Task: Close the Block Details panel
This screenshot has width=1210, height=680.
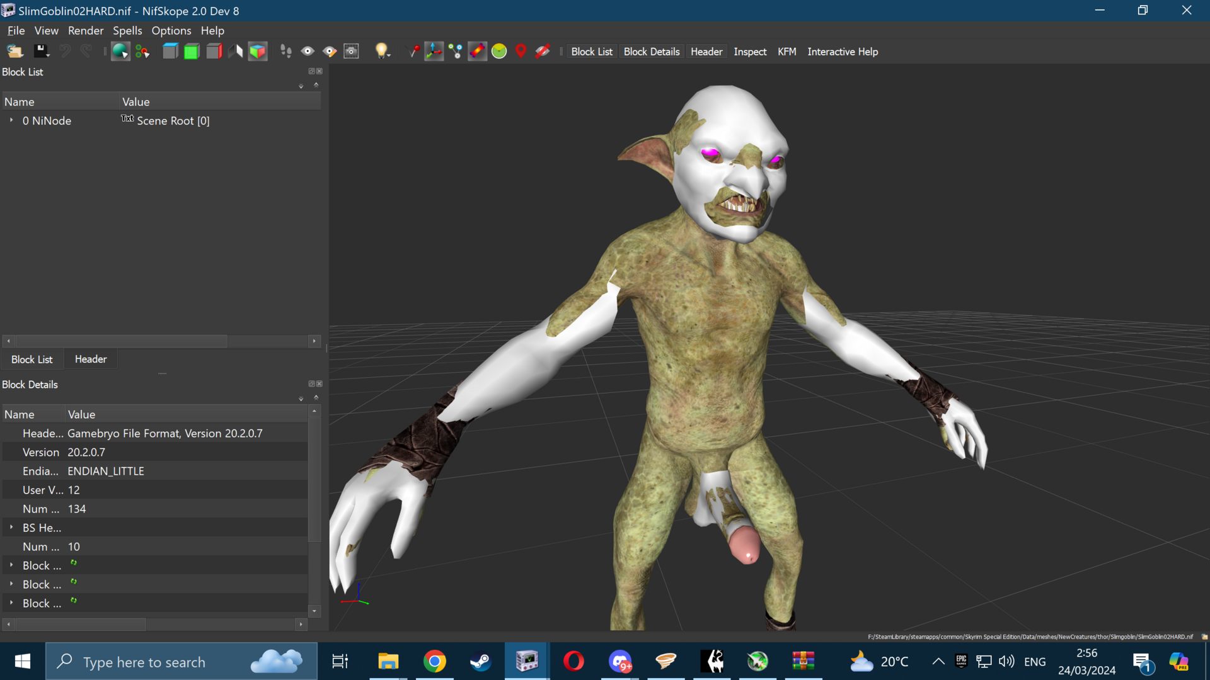Action: 320,383
